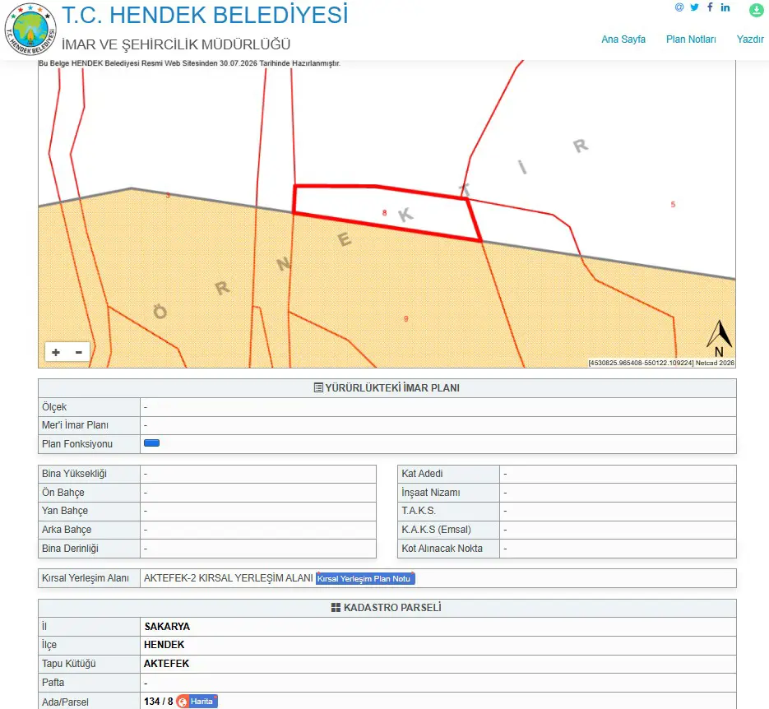Click the T.C. HENDEK BELEDİYESİ title
This screenshot has height=709, width=769.
click(205, 15)
